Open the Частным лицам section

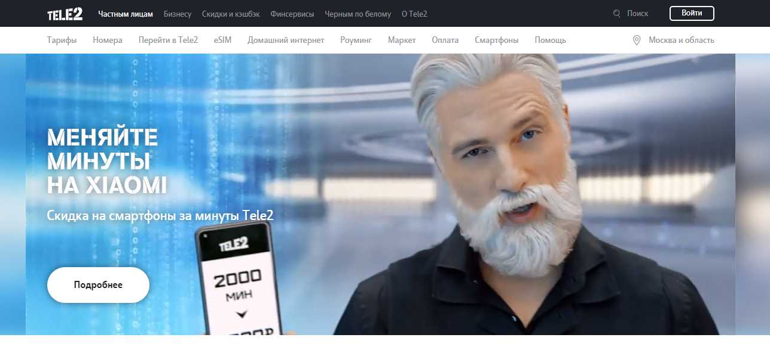[126, 14]
